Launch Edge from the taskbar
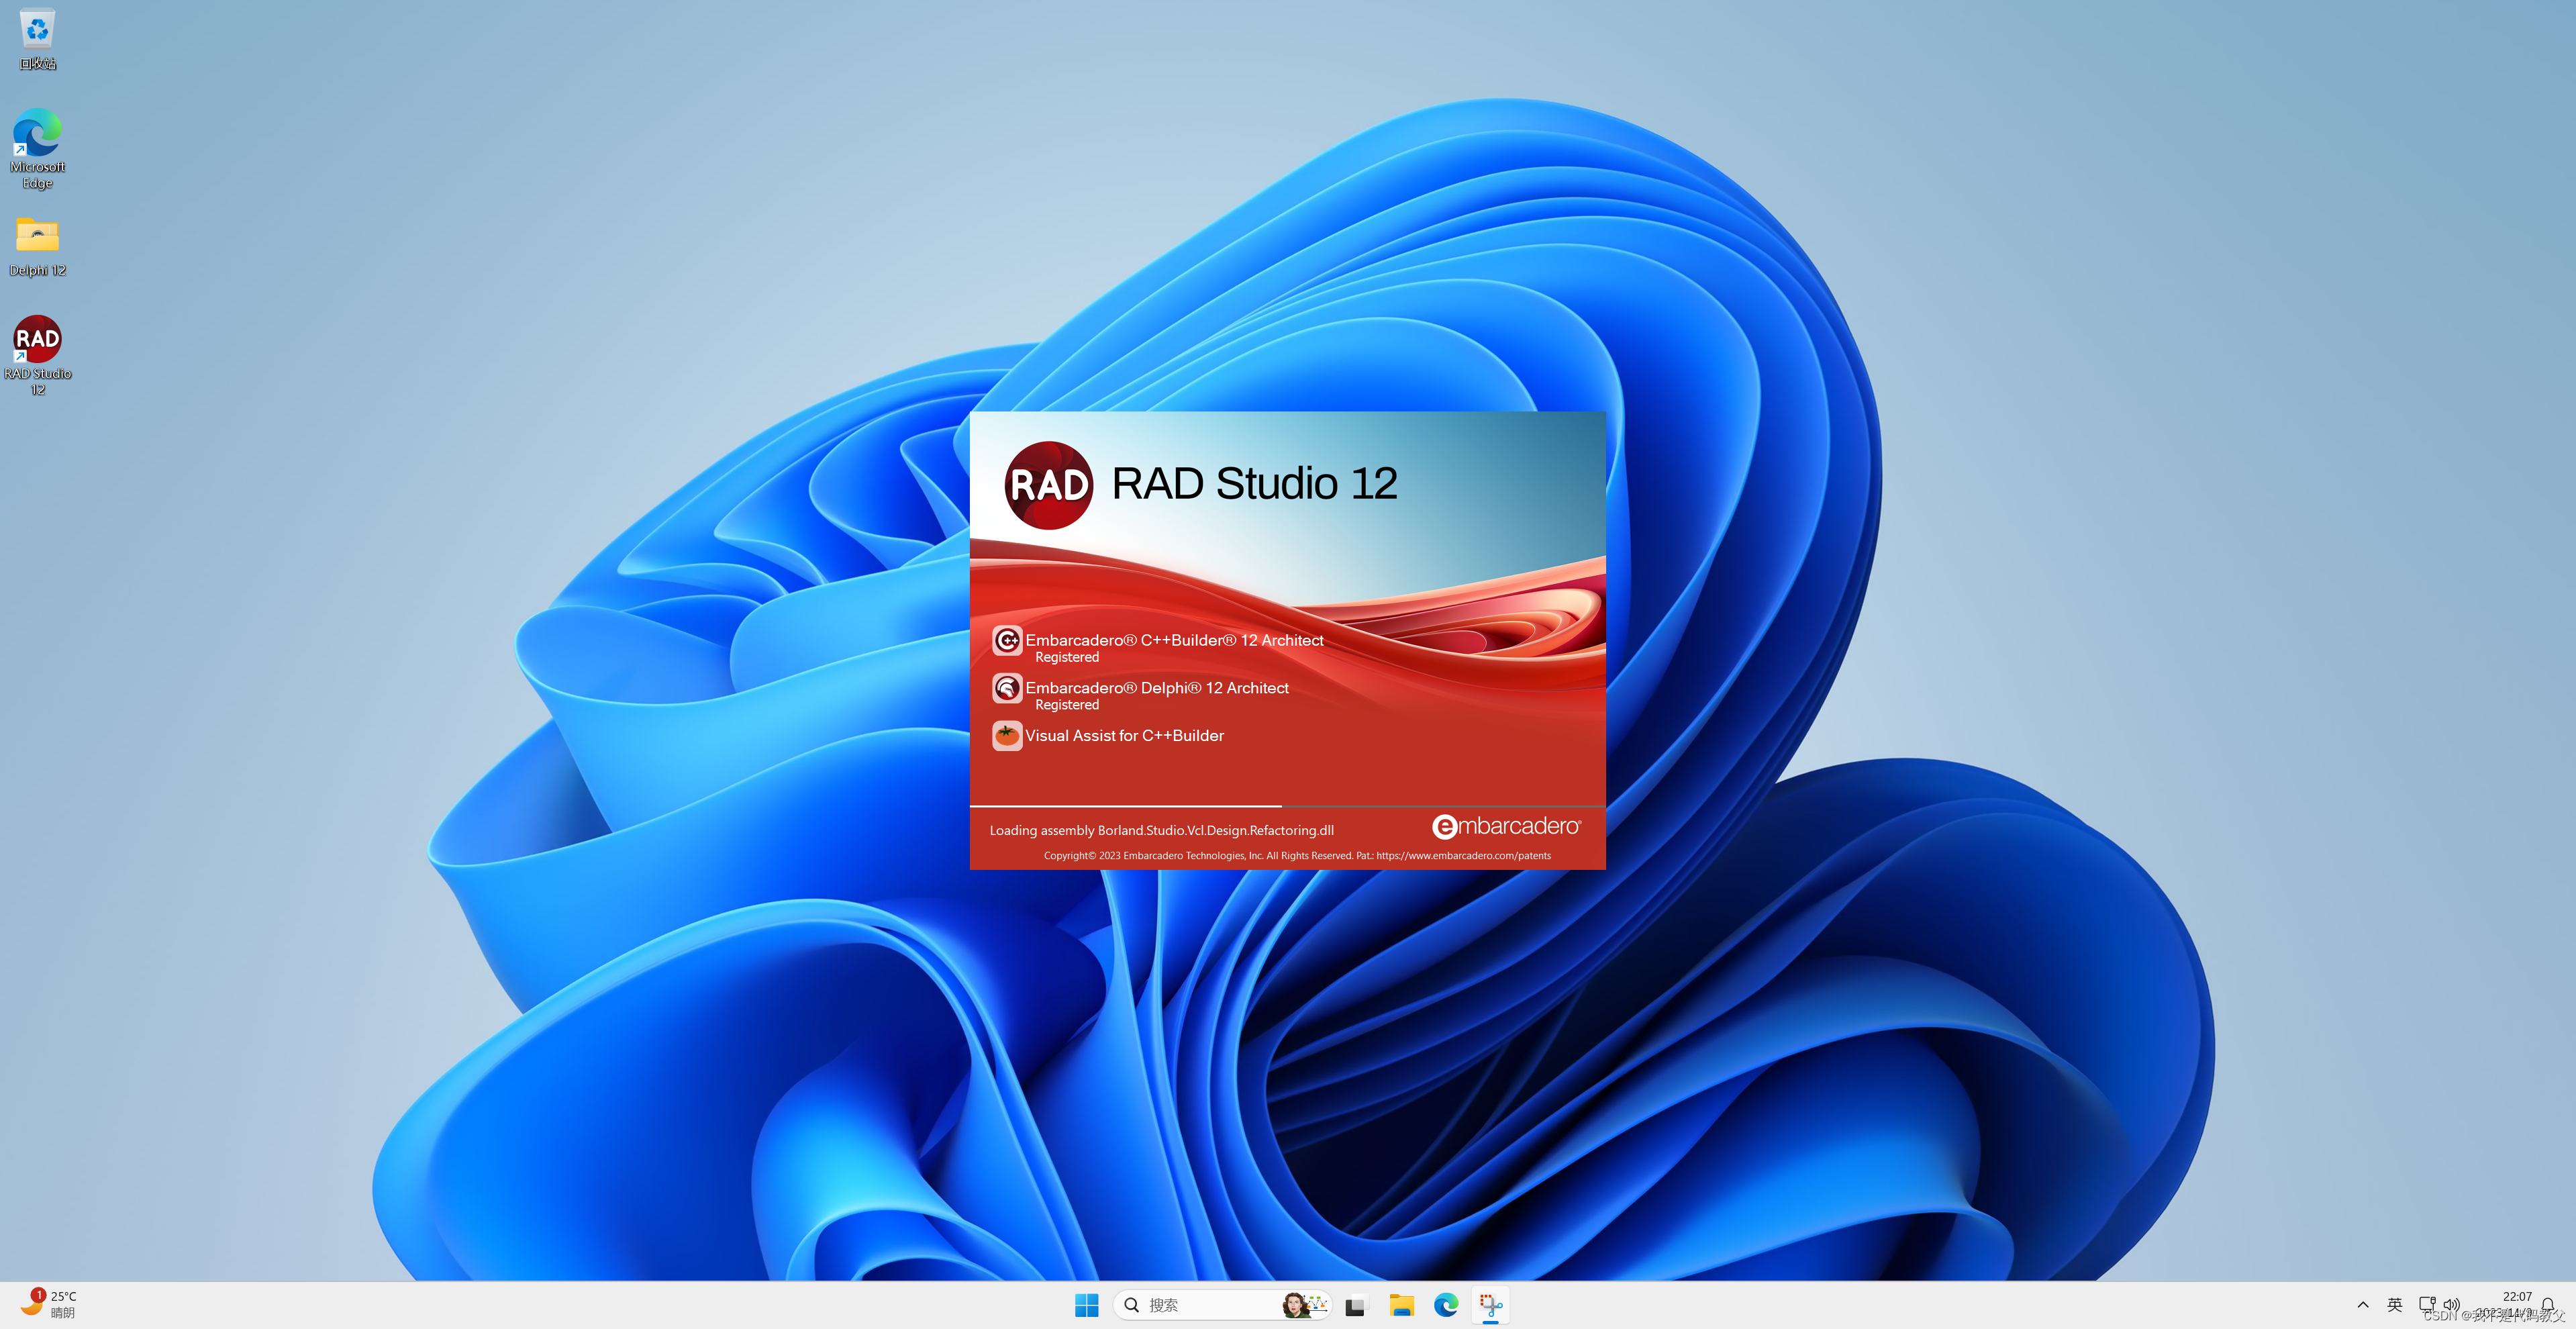 coord(1446,1305)
